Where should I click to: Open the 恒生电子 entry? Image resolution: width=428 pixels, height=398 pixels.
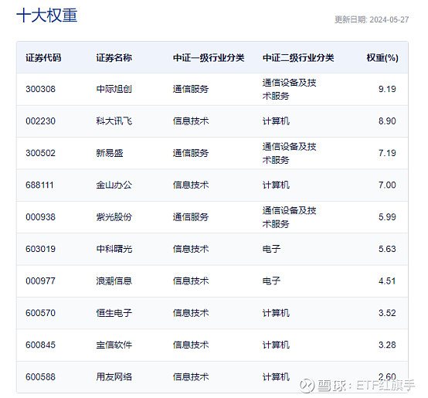pyautogui.click(x=114, y=313)
